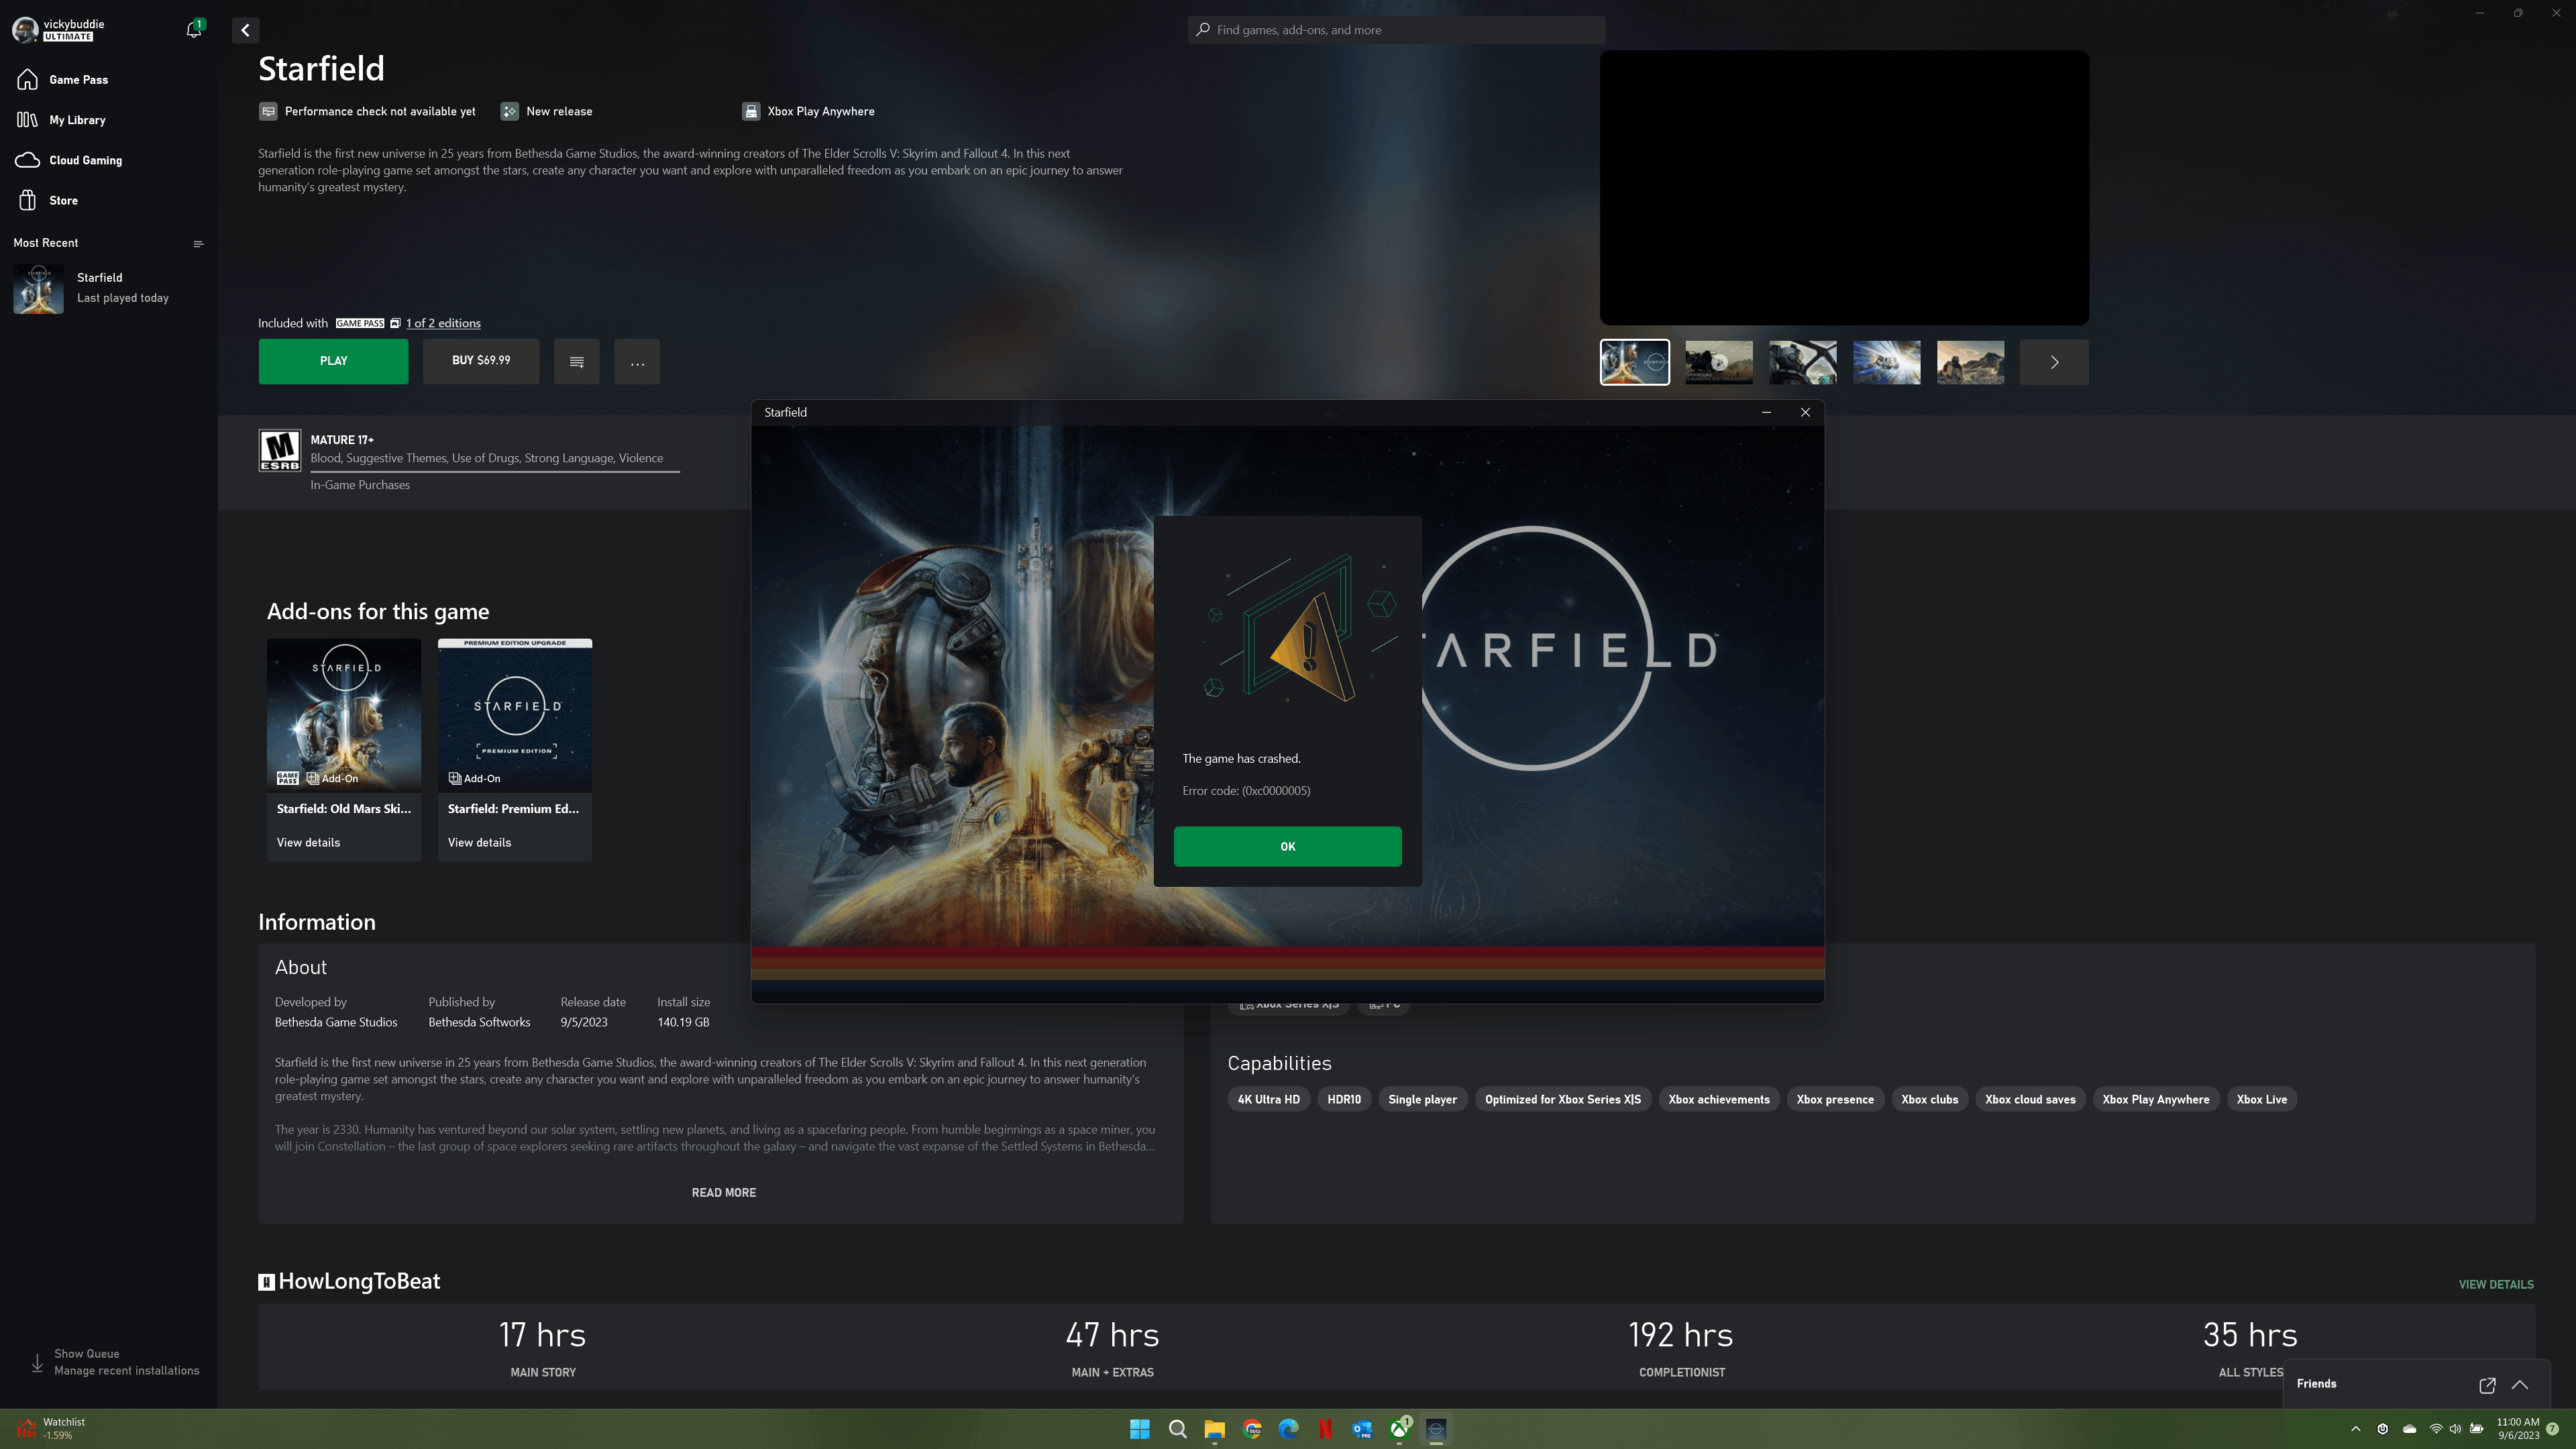Image resolution: width=2576 pixels, height=1449 pixels.
Task: Open Chrome Beta from taskbar
Action: pos(1252,1429)
